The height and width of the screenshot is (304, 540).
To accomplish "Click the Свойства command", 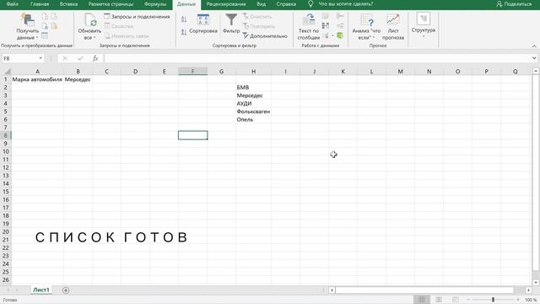I will (119, 26).
